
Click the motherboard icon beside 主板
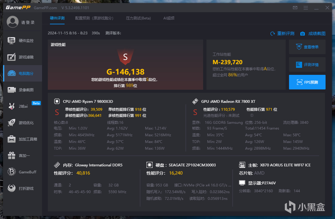click(x=242, y=165)
